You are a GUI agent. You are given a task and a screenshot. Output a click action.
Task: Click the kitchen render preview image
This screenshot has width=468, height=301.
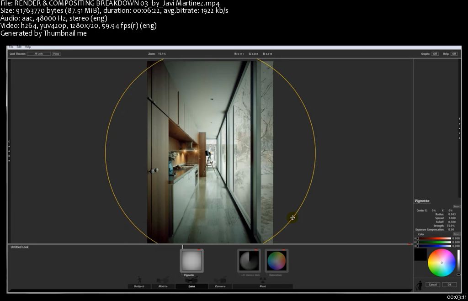pyautogui.click(x=210, y=152)
